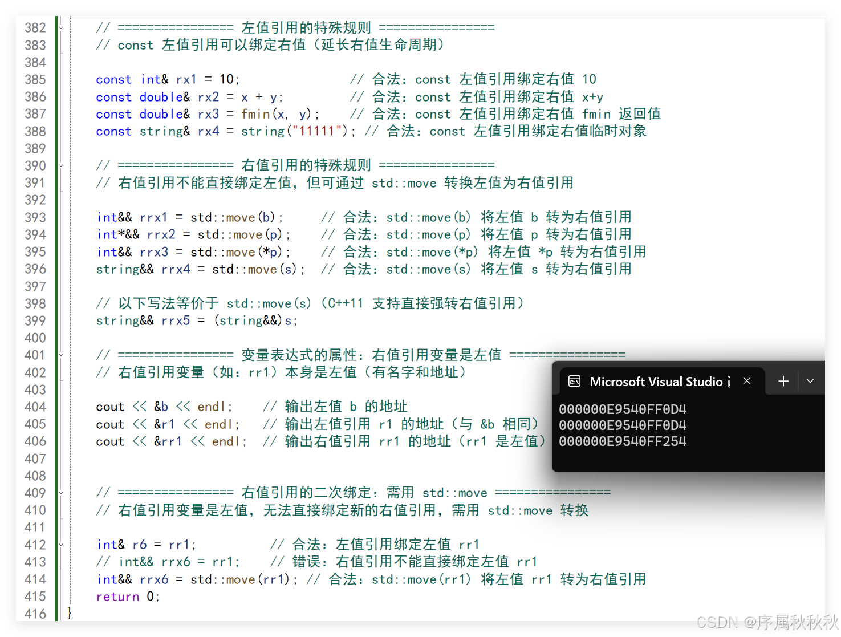
Task: Click the code 'int& r6 = rr1;'
Action: 147,545
